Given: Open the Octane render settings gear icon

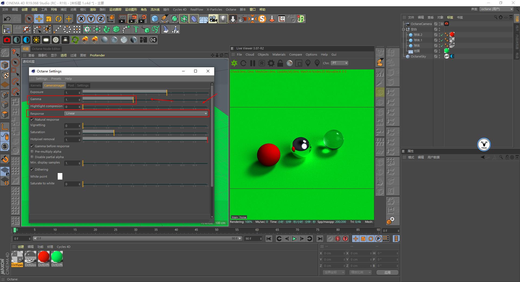Looking at the screenshot, I should pos(271,63).
